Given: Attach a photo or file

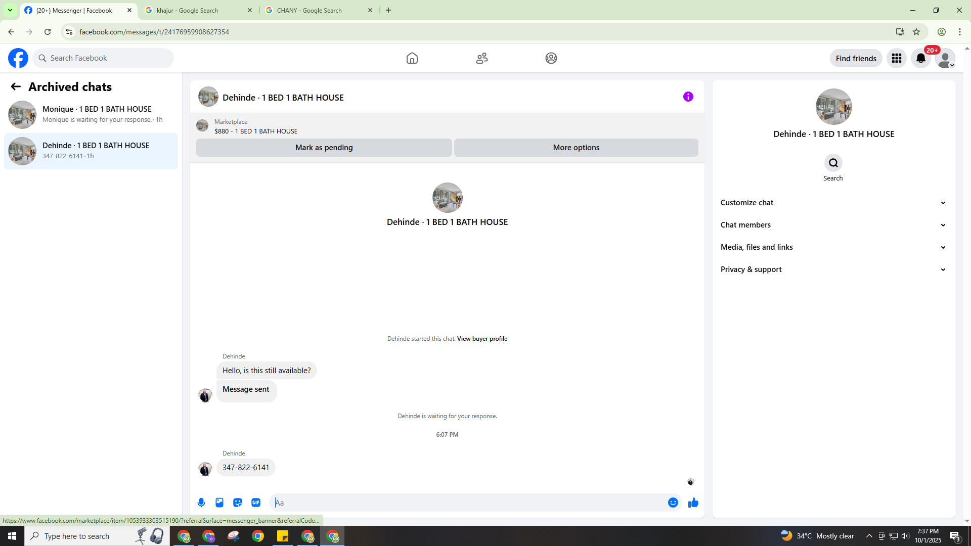Looking at the screenshot, I should [219, 503].
